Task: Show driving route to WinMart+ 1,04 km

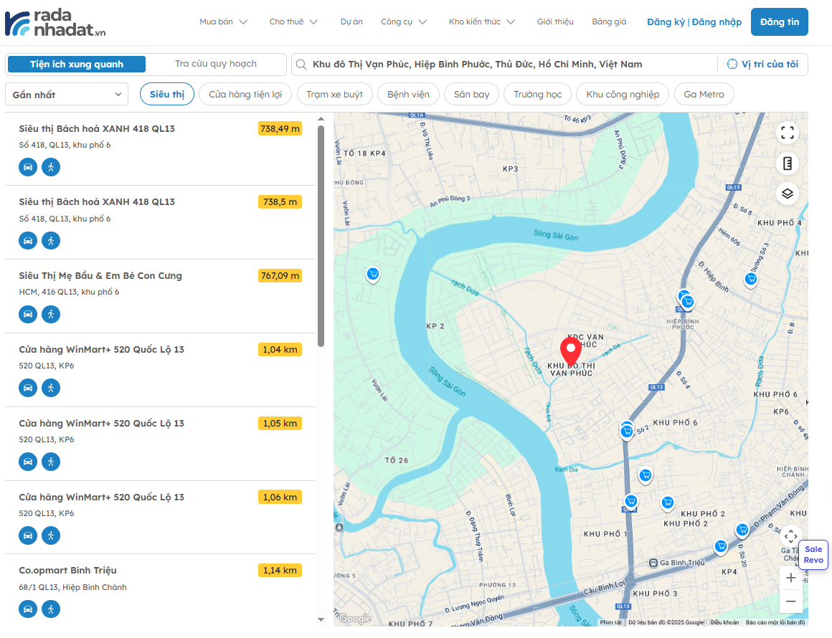Action: pyautogui.click(x=28, y=388)
